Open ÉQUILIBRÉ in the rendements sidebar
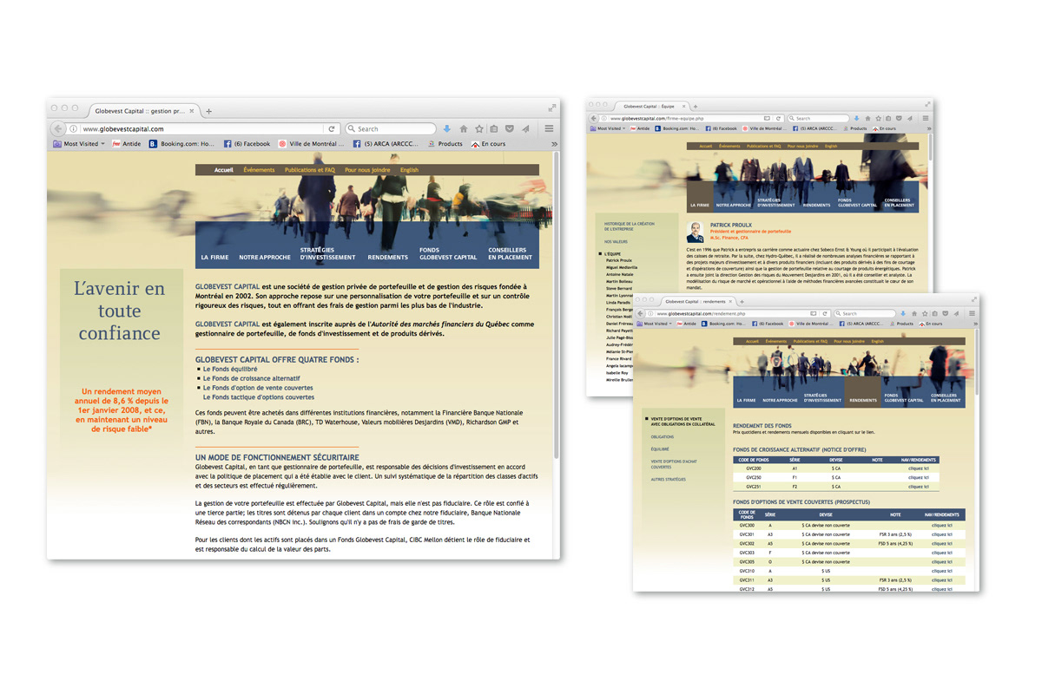 click(660, 449)
